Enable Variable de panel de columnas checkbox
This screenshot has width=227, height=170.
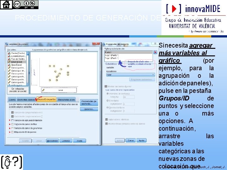(x=12, y=128)
